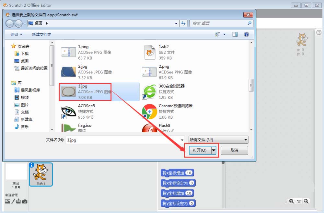Click the 桌面 breadcrumb arrow
The image size is (324, 213).
47,23
